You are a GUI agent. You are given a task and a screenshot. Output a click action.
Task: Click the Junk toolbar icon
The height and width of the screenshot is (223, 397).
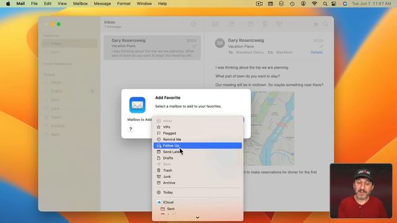pos(279,24)
